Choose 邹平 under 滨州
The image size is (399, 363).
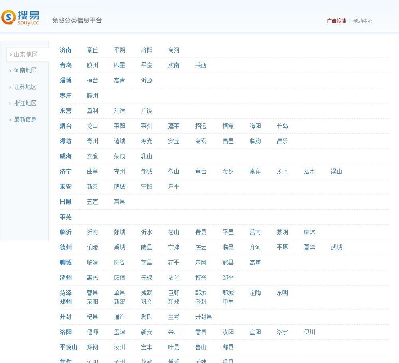pyautogui.click(x=228, y=278)
